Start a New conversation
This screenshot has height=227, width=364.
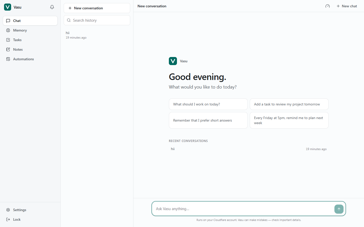point(97,8)
